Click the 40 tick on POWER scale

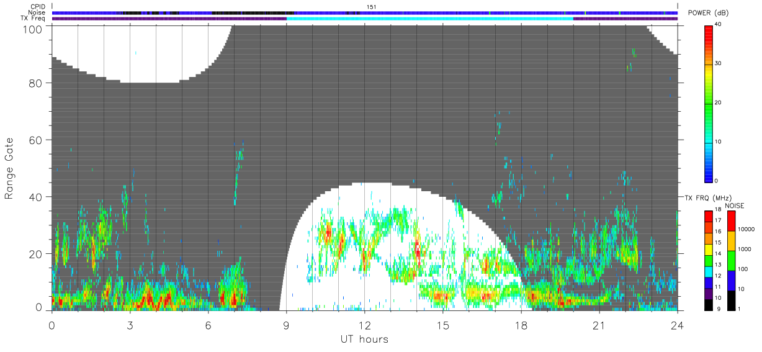718,24
